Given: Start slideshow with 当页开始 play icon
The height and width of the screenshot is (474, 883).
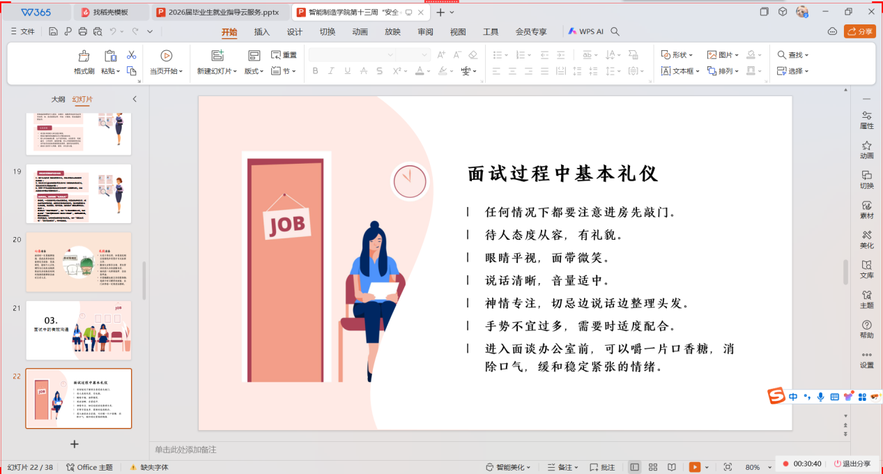Looking at the screenshot, I should (166, 56).
